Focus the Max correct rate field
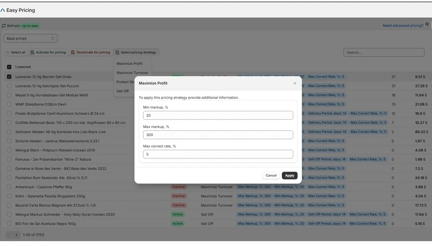 pyautogui.click(x=218, y=154)
